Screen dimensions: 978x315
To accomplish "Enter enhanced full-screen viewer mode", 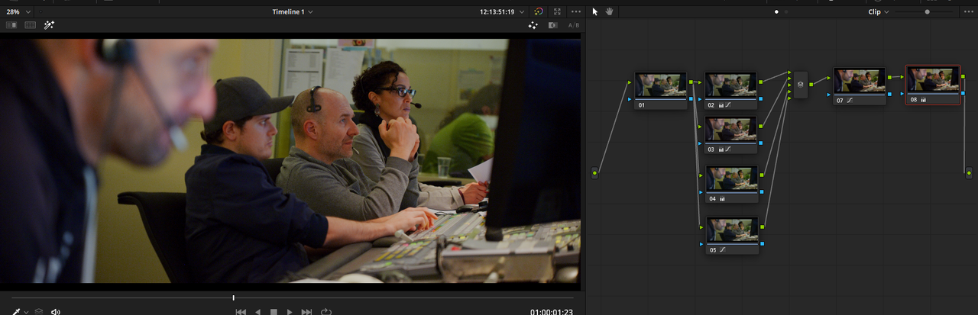I will coord(557,12).
